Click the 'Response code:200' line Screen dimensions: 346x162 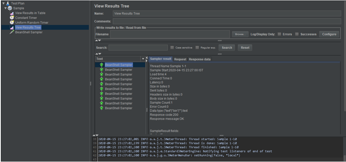point(164,115)
